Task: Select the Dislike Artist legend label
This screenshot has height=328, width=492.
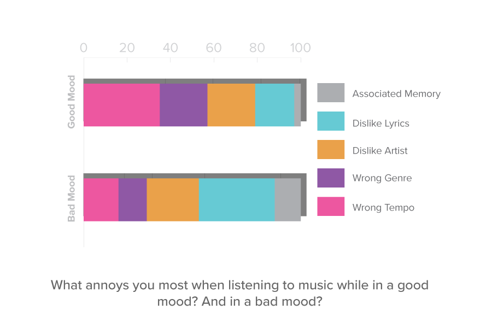Action: click(x=380, y=151)
